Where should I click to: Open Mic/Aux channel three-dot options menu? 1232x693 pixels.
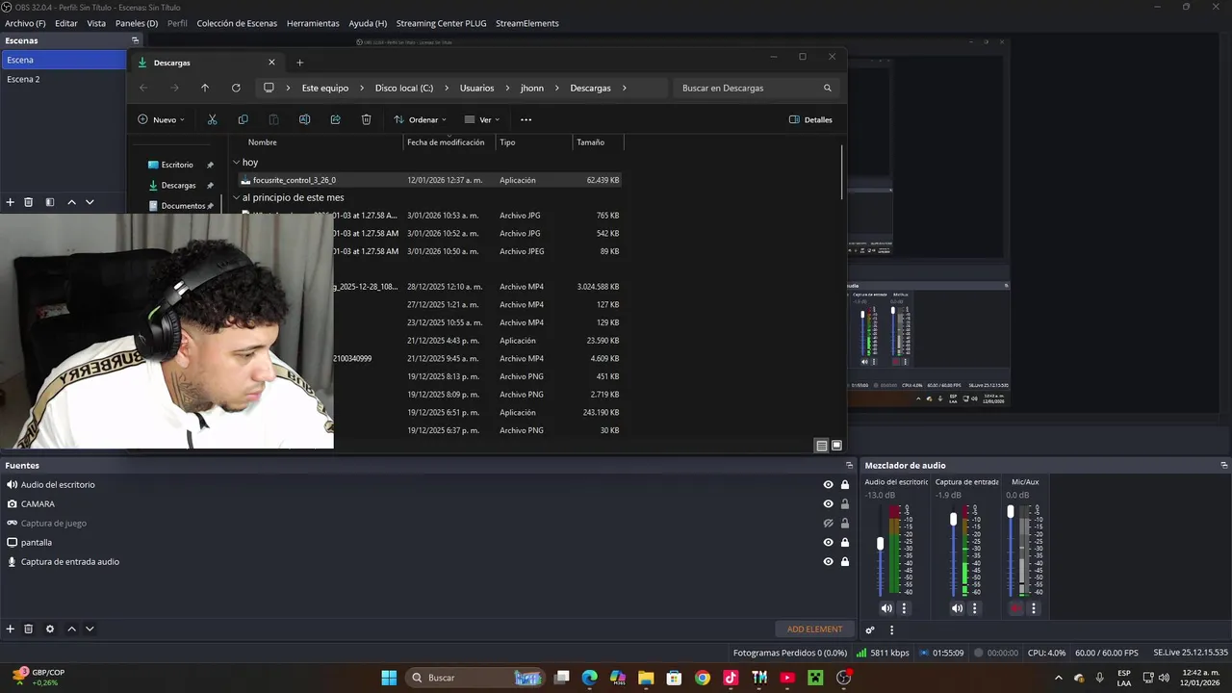[1034, 608]
